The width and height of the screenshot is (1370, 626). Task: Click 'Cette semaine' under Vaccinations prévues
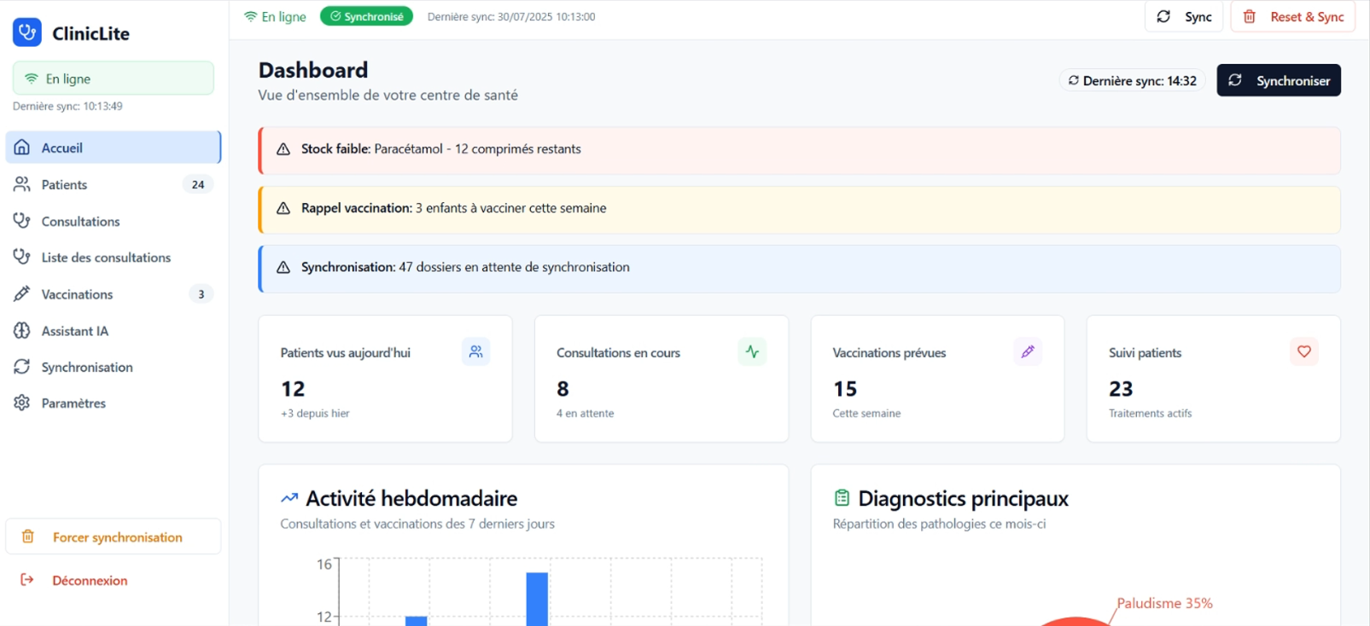click(x=866, y=413)
